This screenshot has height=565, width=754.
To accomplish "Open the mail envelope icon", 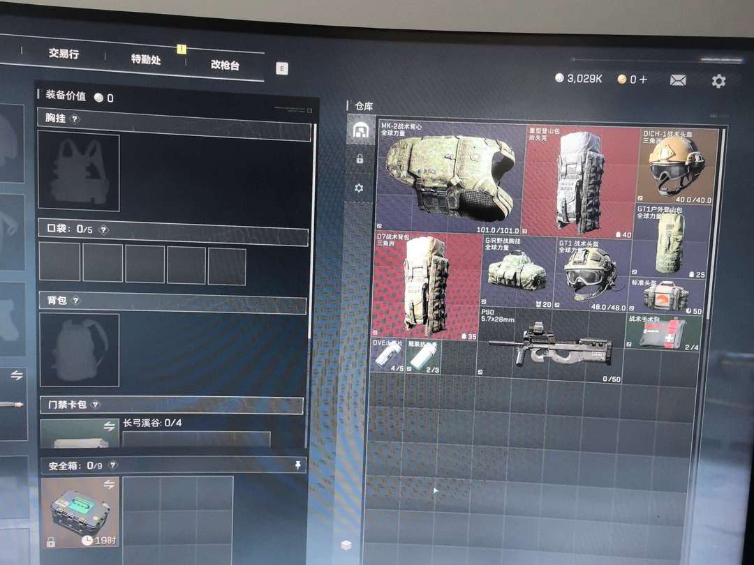I will (x=677, y=80).
